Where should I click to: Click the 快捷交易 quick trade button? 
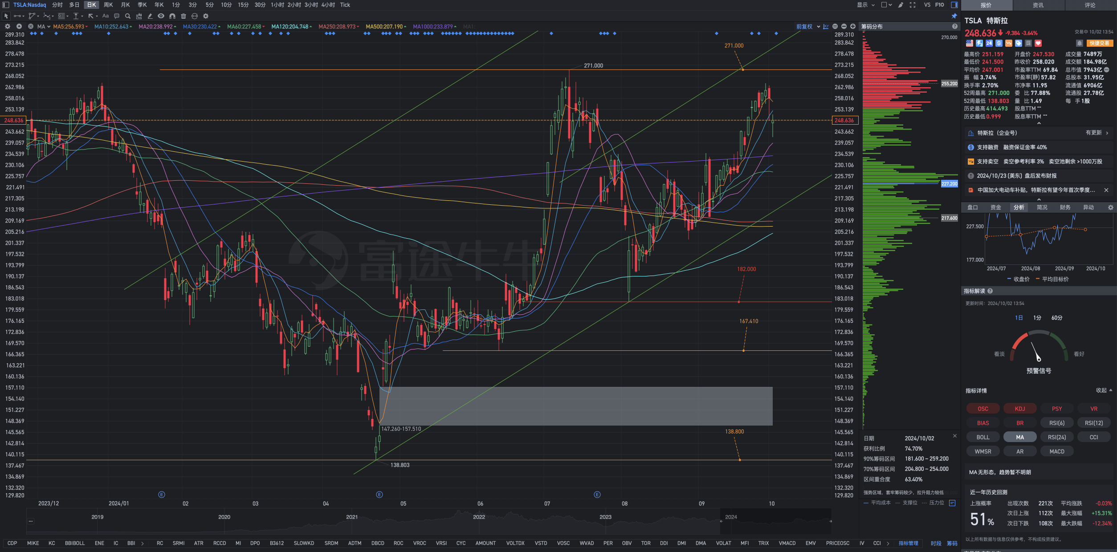(x=1100, y=43)
